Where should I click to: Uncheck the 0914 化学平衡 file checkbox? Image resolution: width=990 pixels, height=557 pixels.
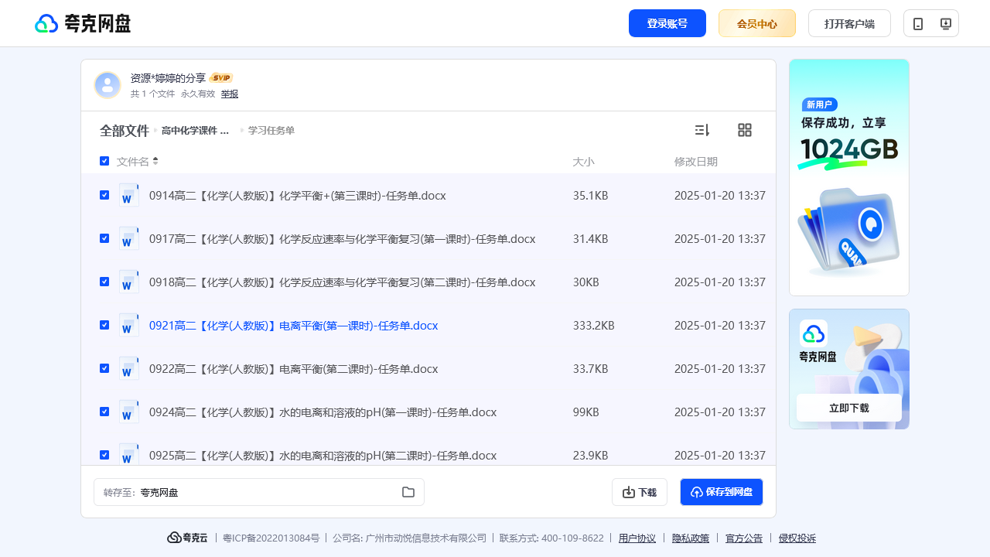point(104,195)
